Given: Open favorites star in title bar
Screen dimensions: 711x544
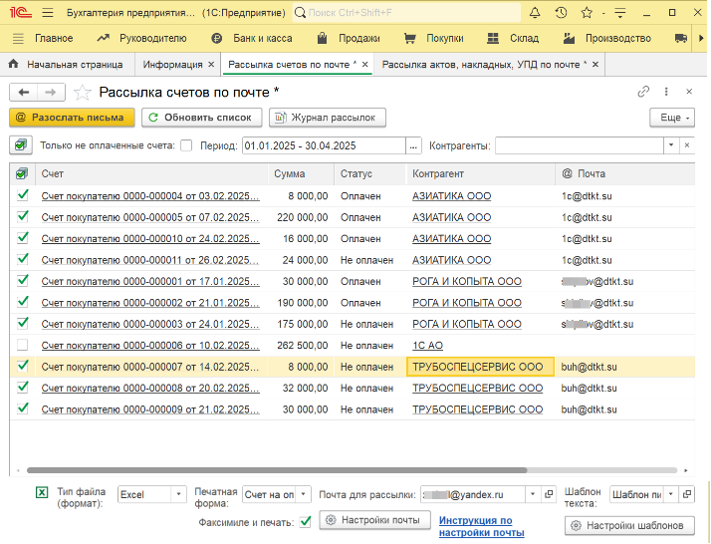Looking at the screenshot, I should pyautogui.click(x=587, y=13).
